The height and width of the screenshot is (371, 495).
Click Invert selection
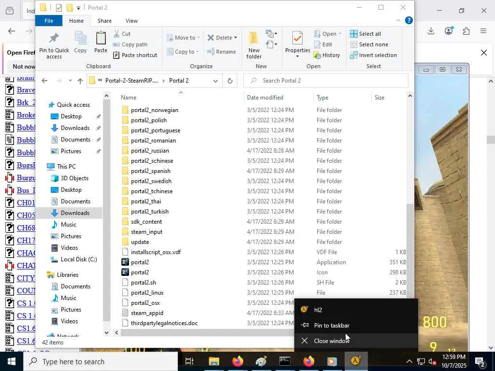pos(374,55)
